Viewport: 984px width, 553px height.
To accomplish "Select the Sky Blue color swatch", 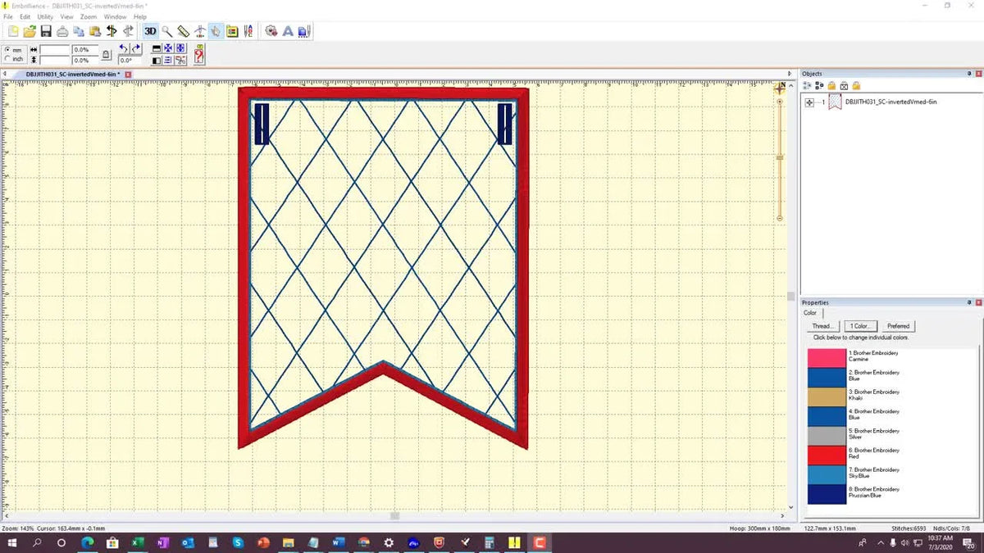I will [827, 474].
